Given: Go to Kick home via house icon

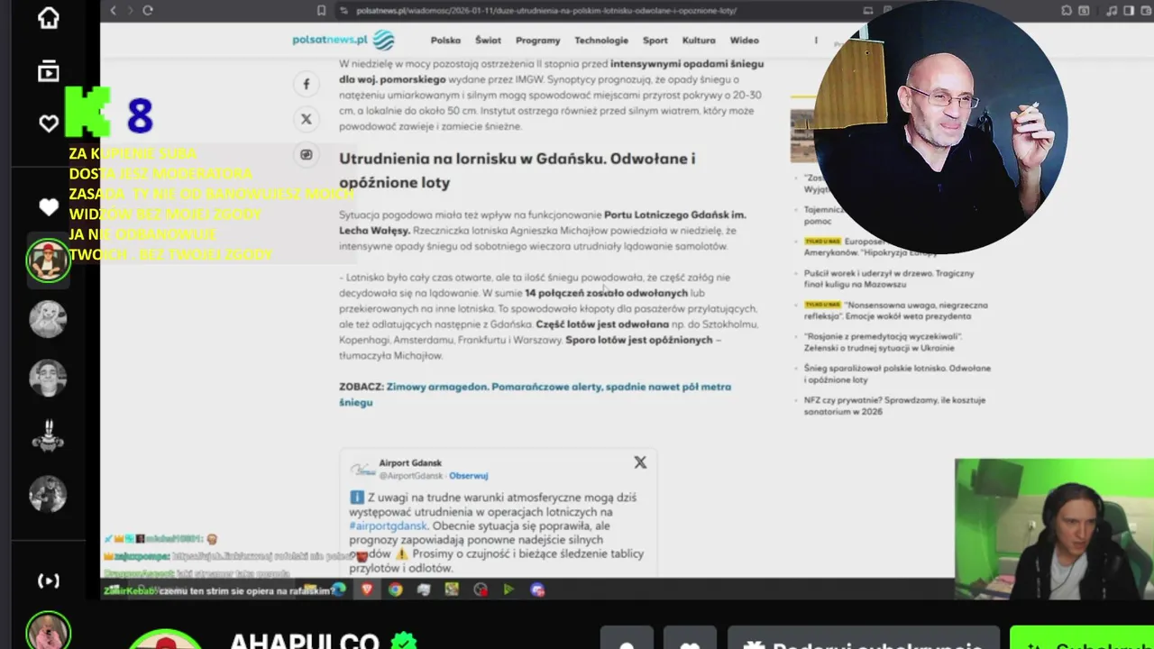Looking at the screenshot, I should coord(48,18).
